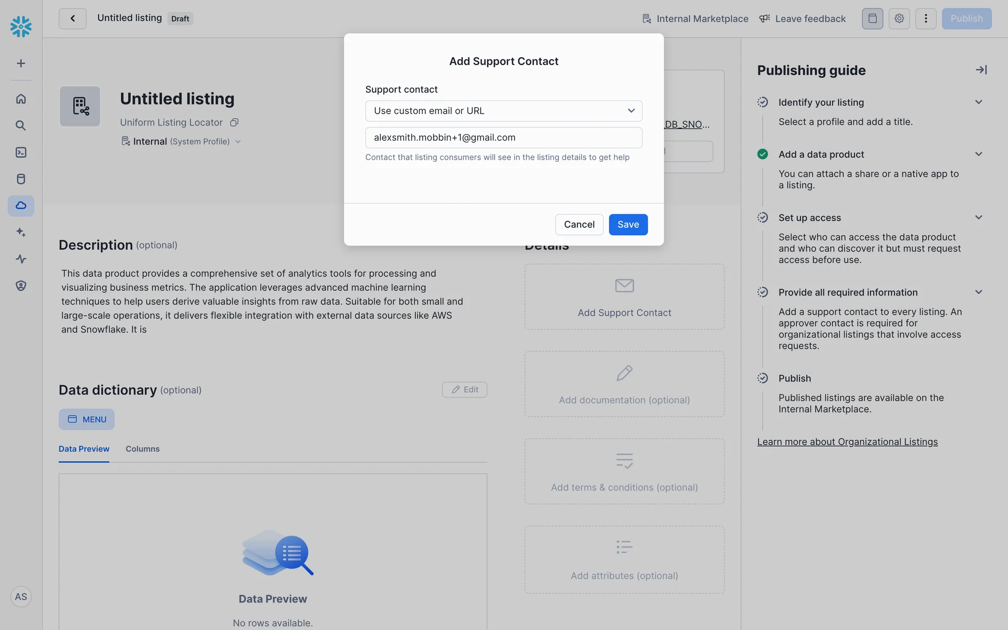The height and width of the screenshot is (630, 1008).
Task: Open the listing settings gear icon
Action: point(899,18)
